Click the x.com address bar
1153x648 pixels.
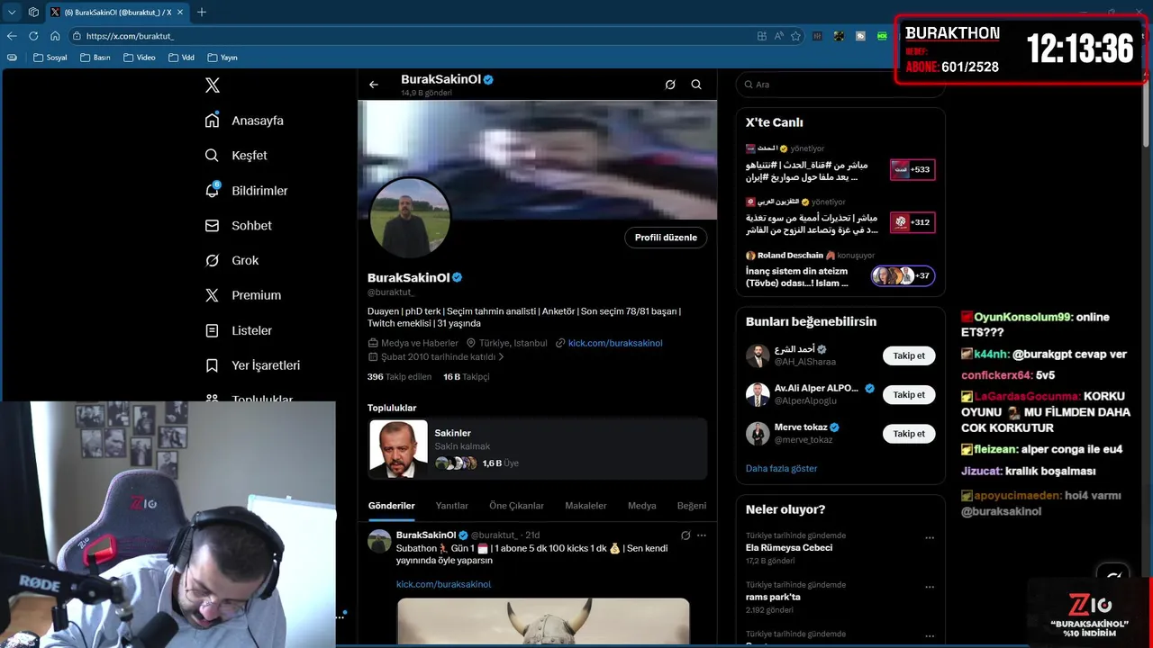click(x=414, y=36)
